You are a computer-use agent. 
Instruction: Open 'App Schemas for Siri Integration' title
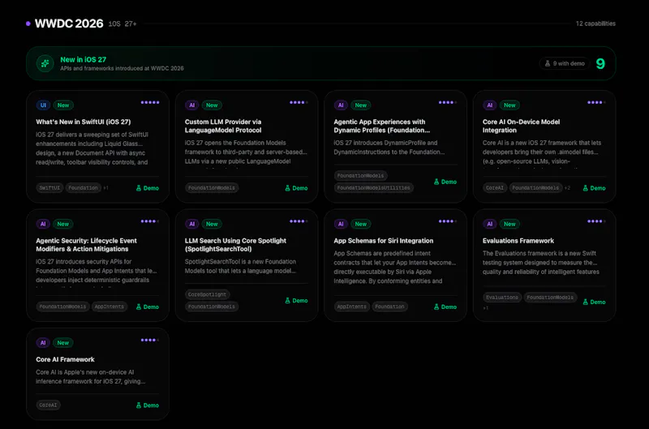click(383, 240)
